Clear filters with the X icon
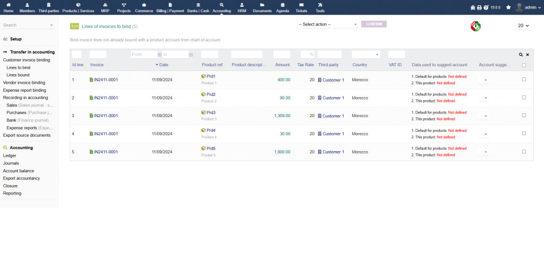544x264 pixels. pos(528,55)
